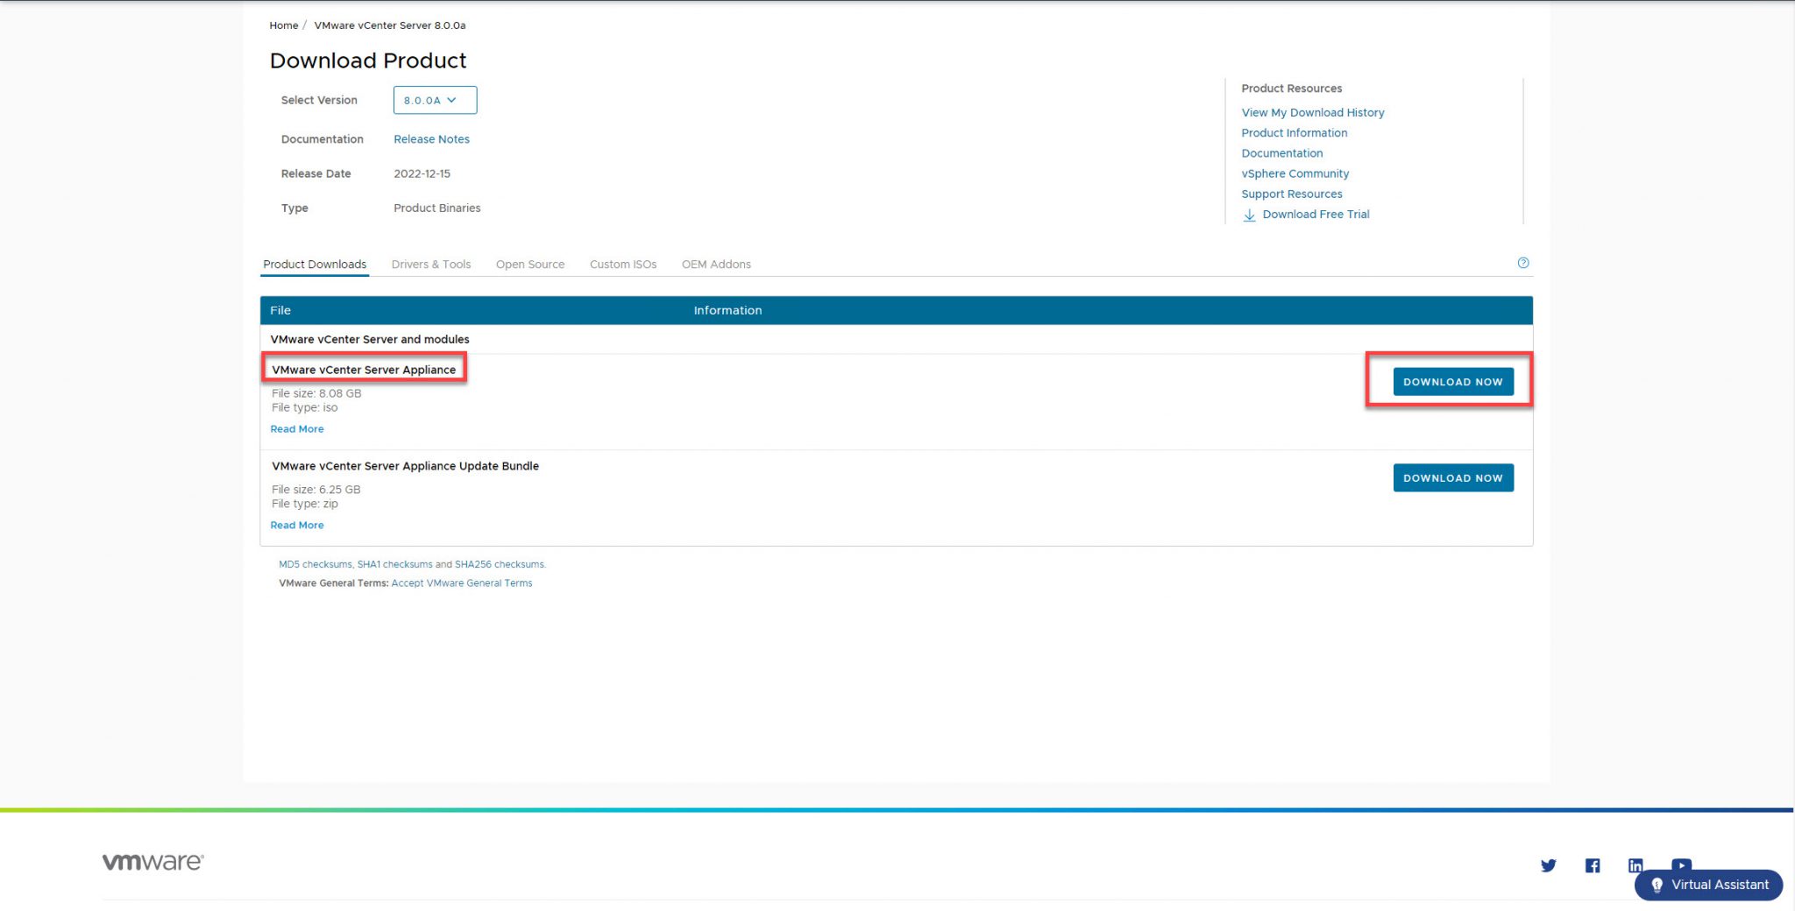This screenshot has height=911, width=1795.
Task: Click Accept VMware General Terms link
Action: click(461, 583)
